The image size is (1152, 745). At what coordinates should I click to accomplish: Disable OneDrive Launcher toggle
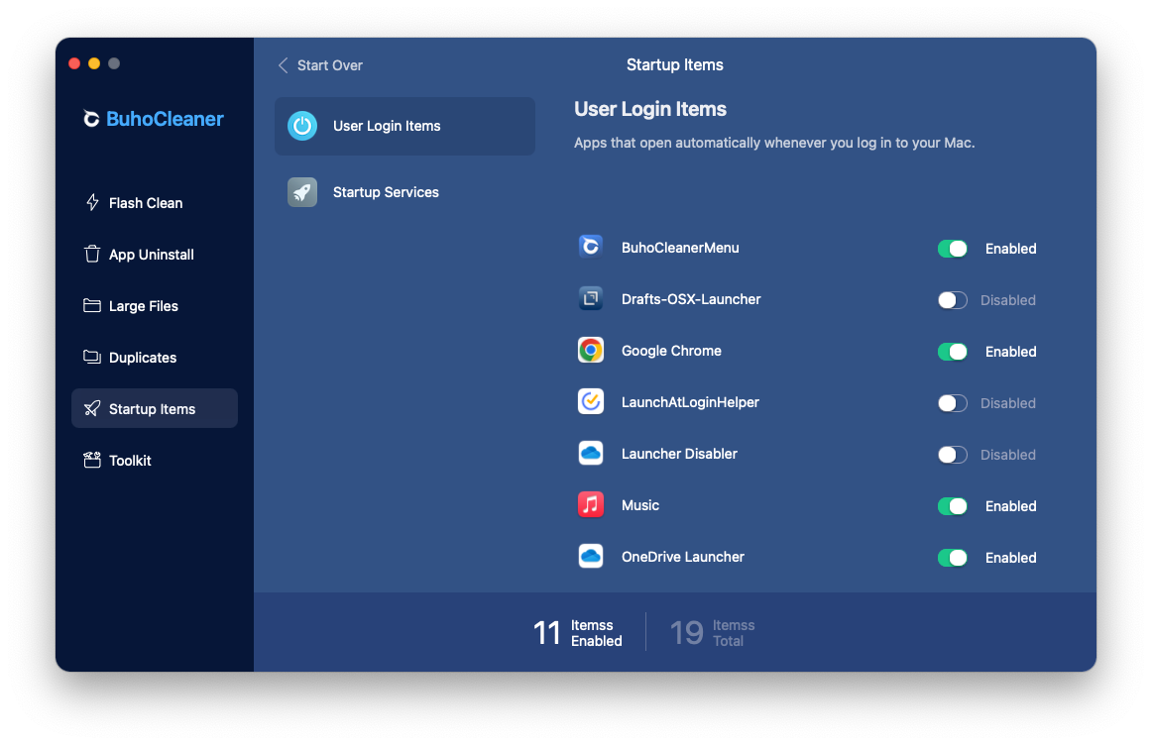pos(952,558)
